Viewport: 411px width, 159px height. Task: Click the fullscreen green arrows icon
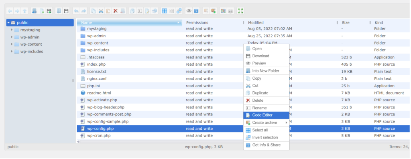pos(240,11)
